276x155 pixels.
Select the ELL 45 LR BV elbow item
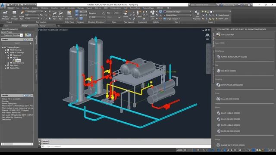[229, 113]
